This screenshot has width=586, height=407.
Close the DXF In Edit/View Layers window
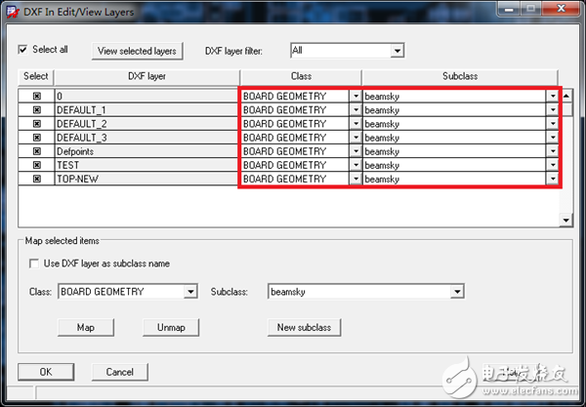tap(561, 8)
